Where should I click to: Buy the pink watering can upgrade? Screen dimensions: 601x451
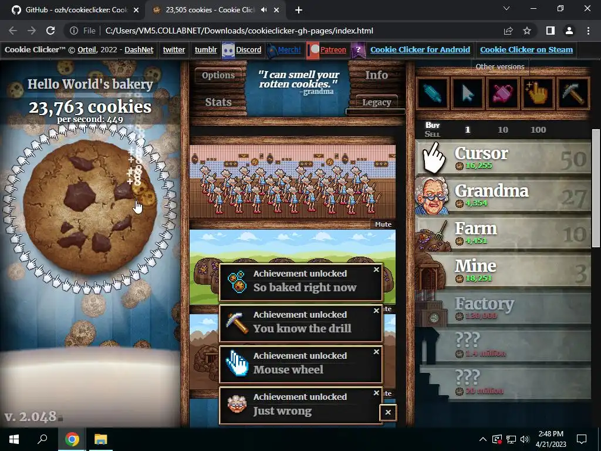pyautogui.click(x=503, y=93)
